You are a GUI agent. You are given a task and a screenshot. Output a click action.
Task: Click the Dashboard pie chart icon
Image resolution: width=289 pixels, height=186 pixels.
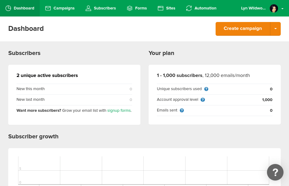tap(9, 8)
